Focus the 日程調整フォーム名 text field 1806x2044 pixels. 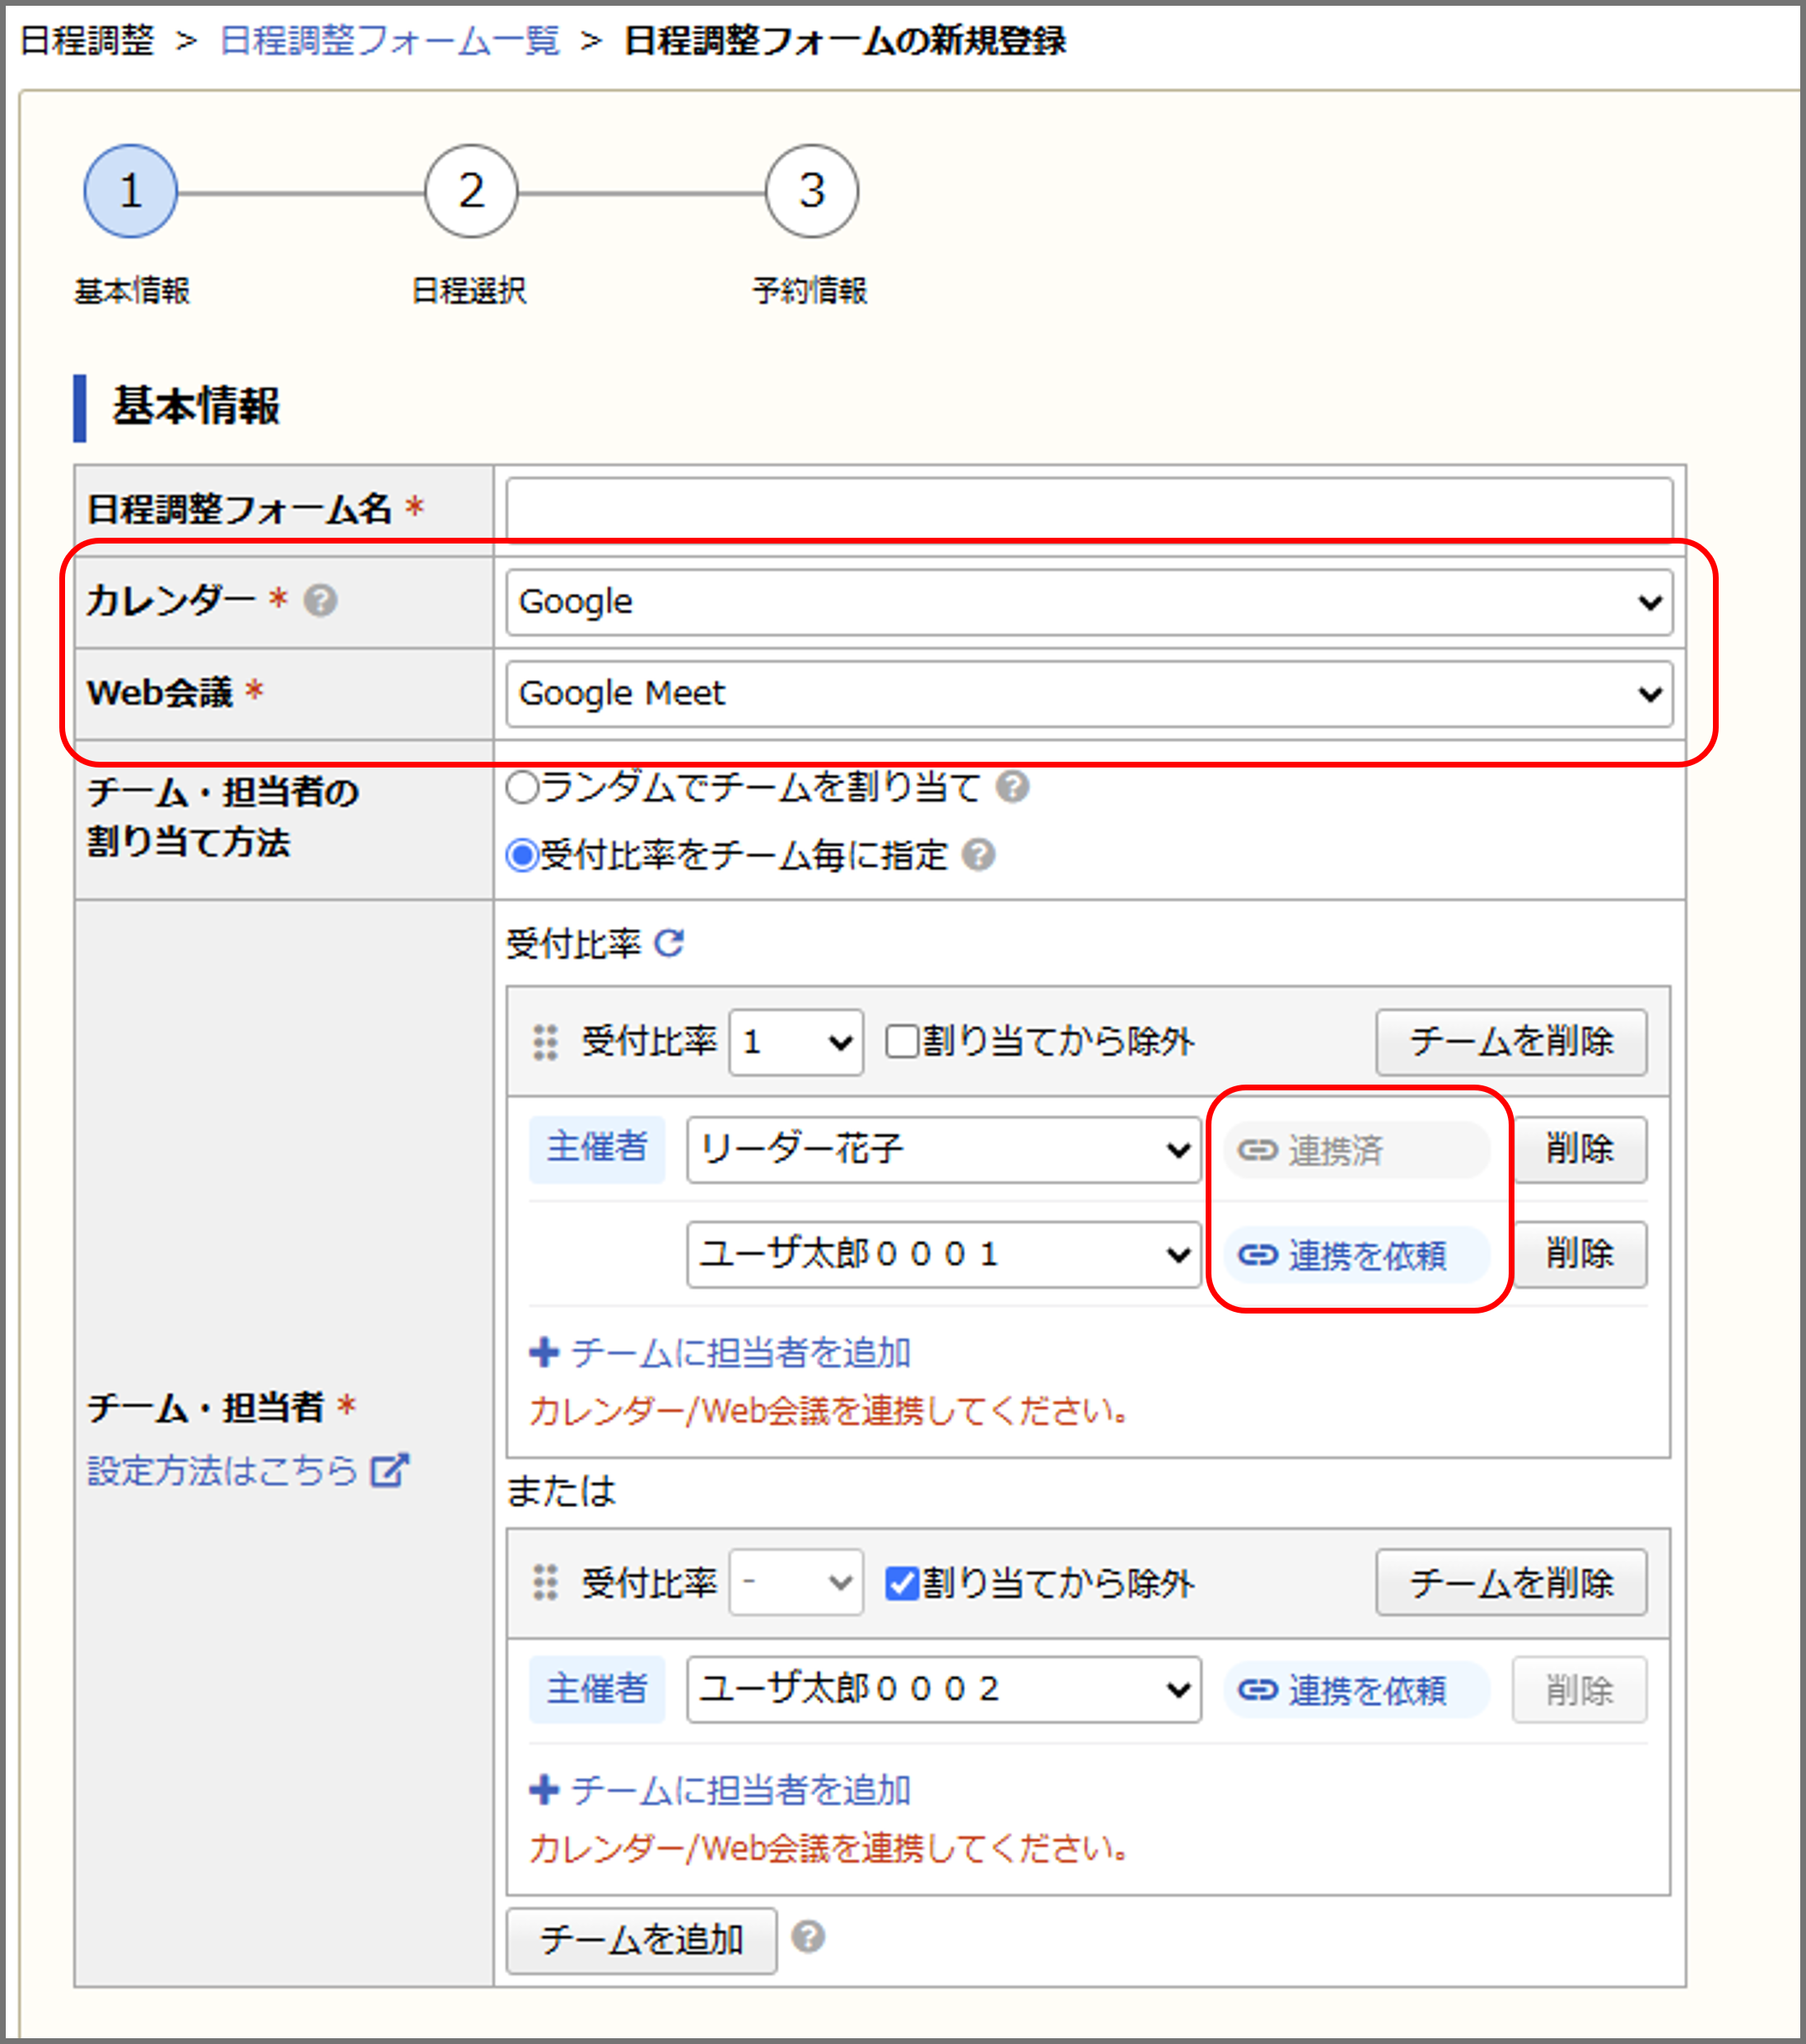pyautogui.click(x=1089, y=509)
